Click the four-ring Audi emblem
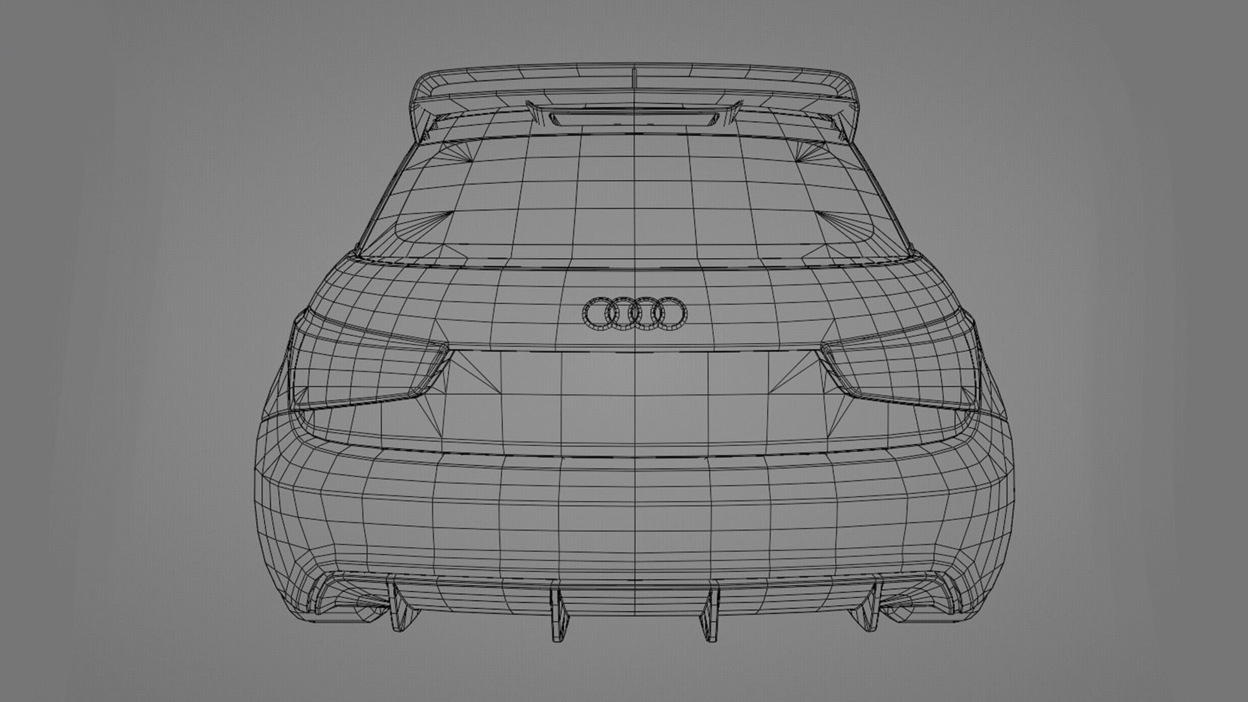The image size is (1248, 702). pyautogui.click(x=634, y=313)
